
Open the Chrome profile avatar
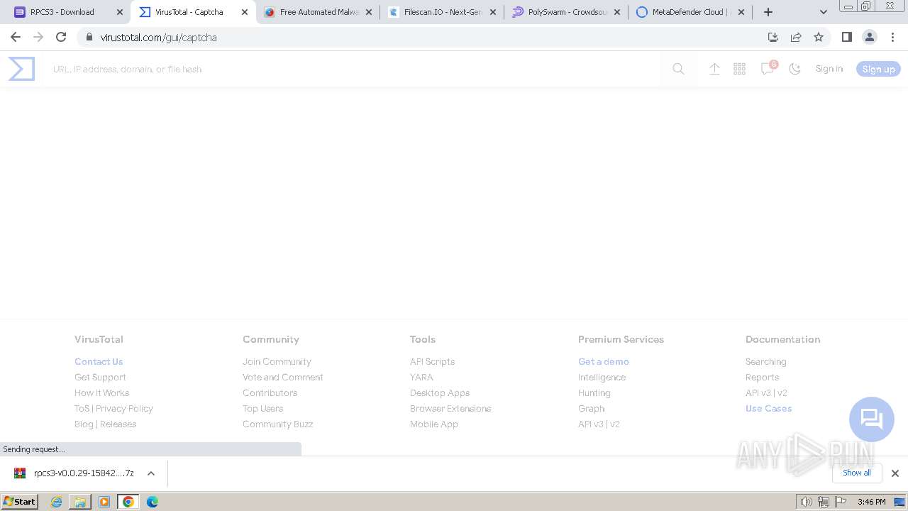pyautogui.click(x=869, y=37)
